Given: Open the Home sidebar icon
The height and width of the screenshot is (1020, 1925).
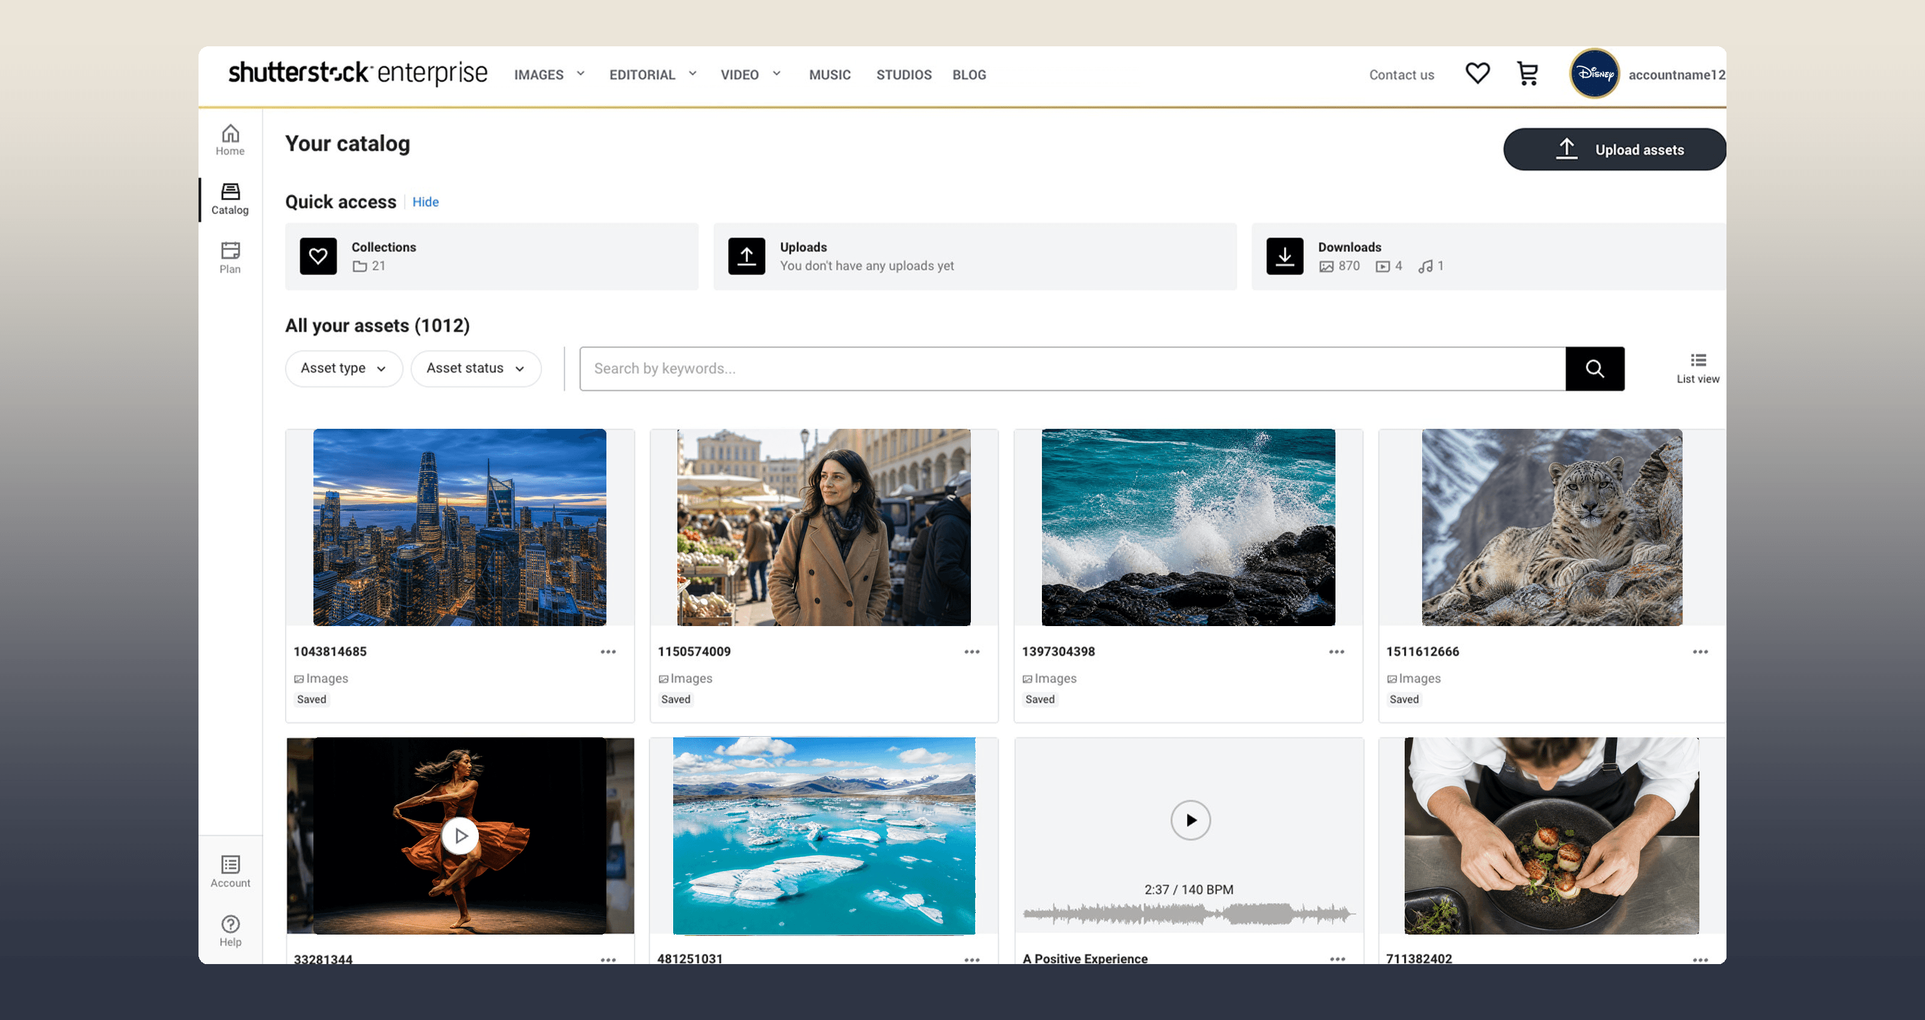Looking at the screenshot, I should [230, 140].
